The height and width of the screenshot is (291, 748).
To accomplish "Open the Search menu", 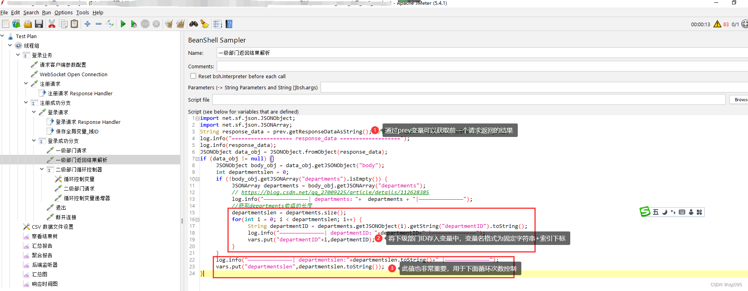I will point(31,12).
